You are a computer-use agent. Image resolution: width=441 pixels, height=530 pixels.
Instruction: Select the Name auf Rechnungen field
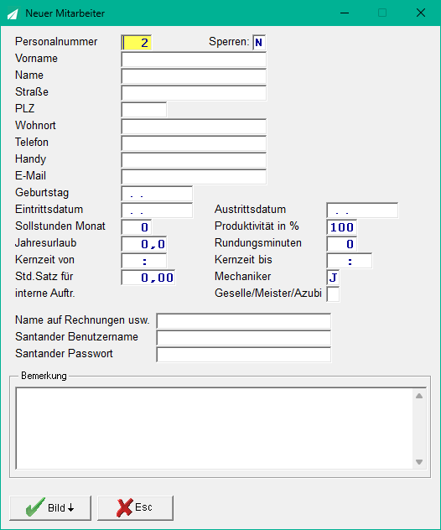244,321
